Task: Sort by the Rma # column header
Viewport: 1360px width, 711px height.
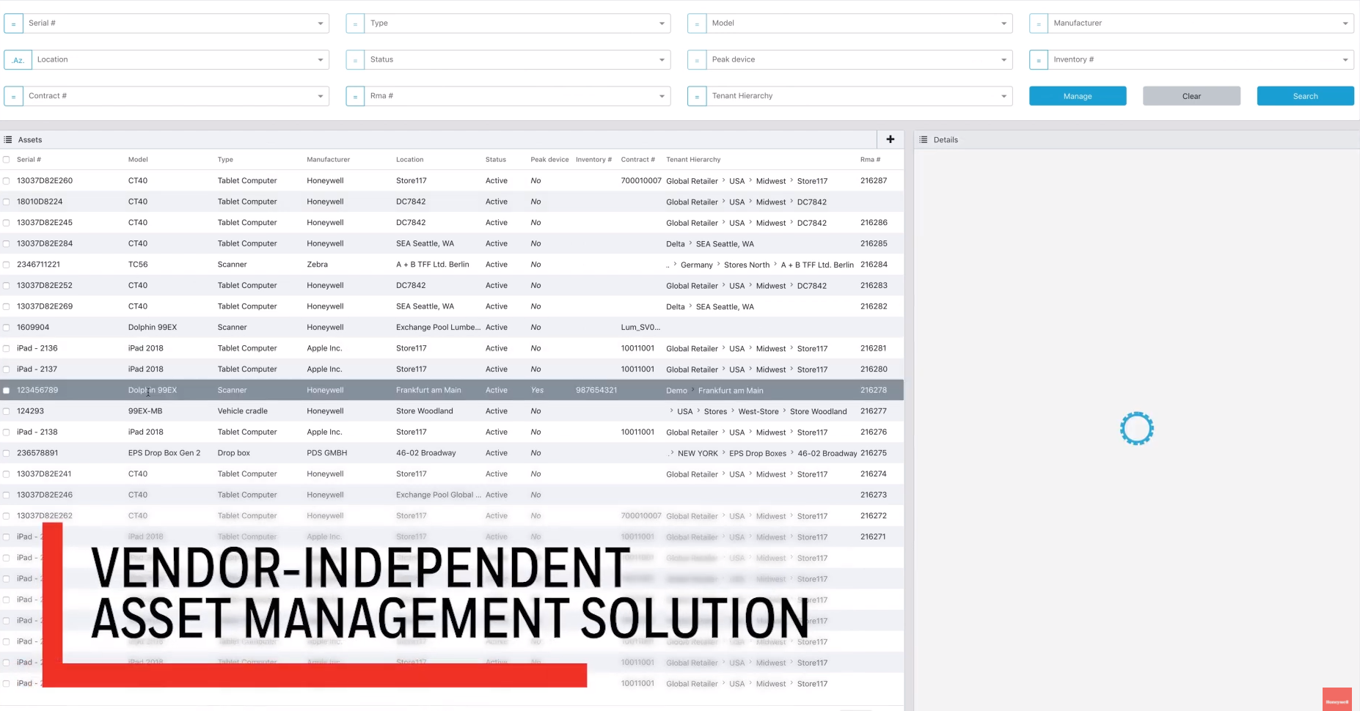Action: point(870,160)
